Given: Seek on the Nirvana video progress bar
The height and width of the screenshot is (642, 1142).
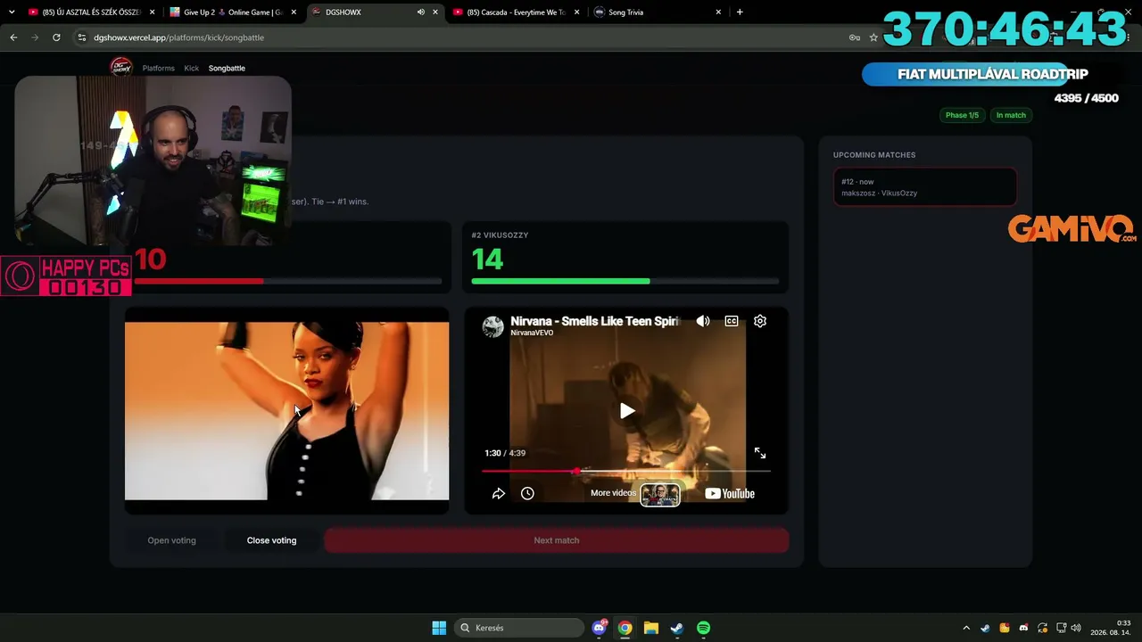Looking at the screenshot, I should (x=626, y=471).
